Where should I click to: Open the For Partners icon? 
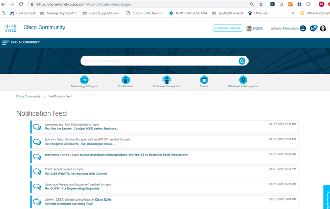click(126, 80)
